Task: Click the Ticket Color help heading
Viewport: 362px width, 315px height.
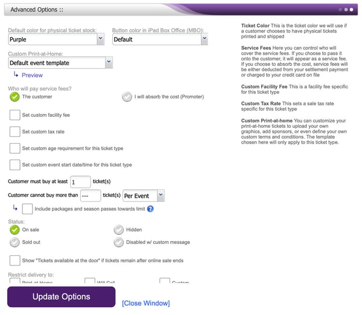Action: (x=255, y=25)
